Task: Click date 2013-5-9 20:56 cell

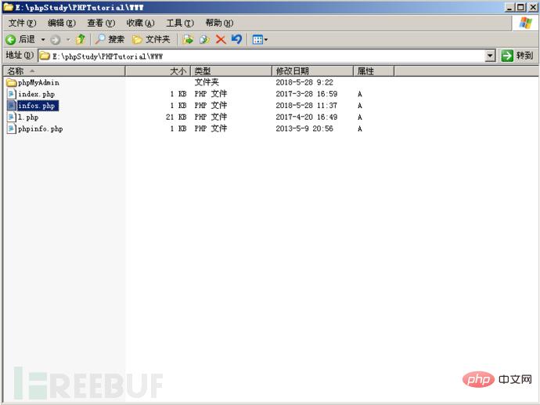Action: click(304, 128)
